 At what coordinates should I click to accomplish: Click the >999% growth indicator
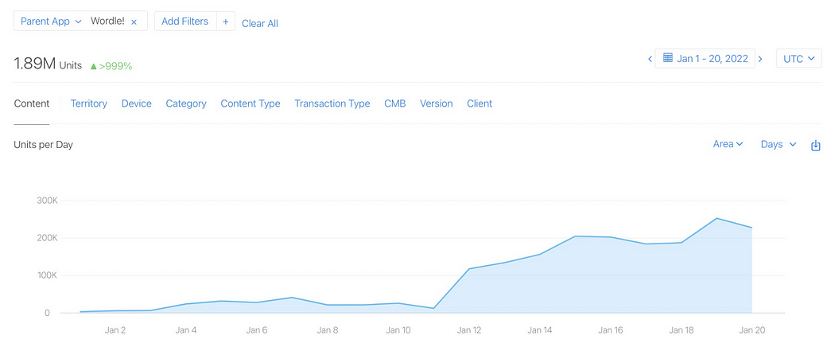point(111,66)
